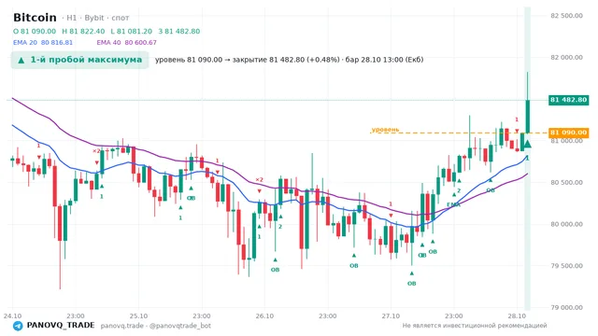Click the 26.10 date label on time axis

[x=264, y=315]
